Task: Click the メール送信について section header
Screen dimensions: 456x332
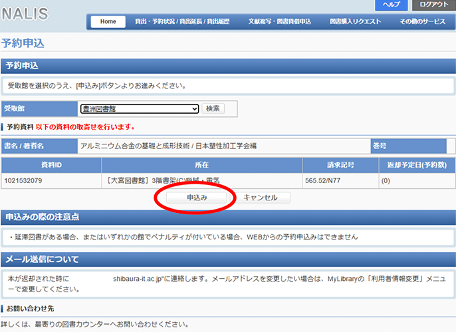Action: (x=43, y=259)
